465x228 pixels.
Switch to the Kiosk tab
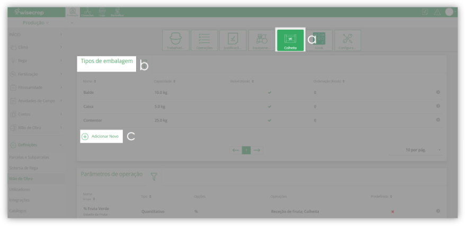(319, 40)
